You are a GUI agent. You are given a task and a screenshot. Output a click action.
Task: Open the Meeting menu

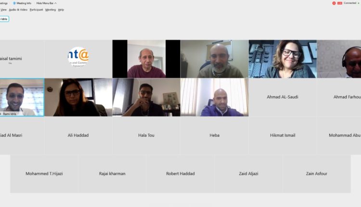[x=51, y=10]
